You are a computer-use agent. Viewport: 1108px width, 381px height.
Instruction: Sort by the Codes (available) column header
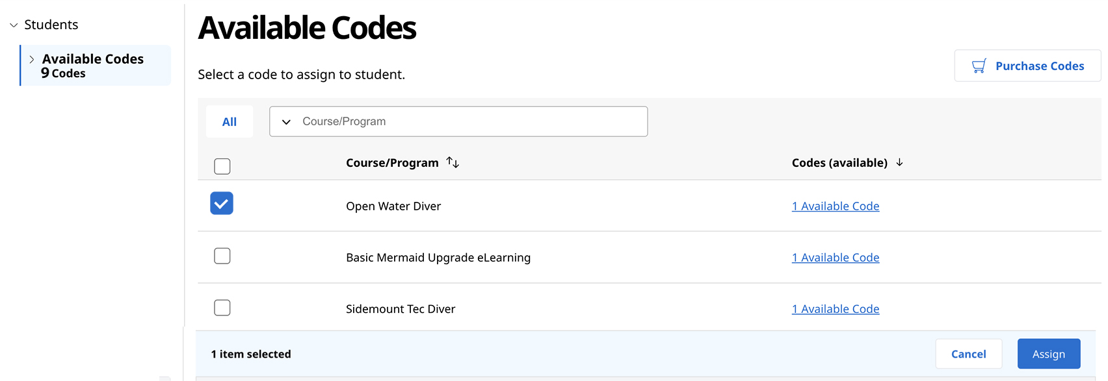(x=839, y=163)
